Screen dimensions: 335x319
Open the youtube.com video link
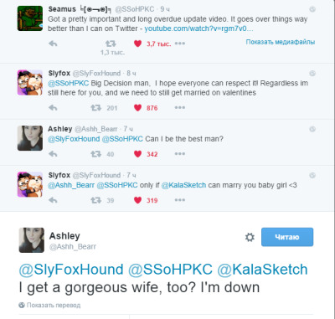click(198, 28)
